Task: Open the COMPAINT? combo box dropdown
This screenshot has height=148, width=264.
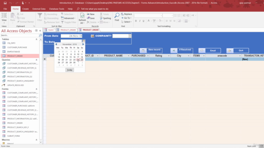Action: click(130, 36)
